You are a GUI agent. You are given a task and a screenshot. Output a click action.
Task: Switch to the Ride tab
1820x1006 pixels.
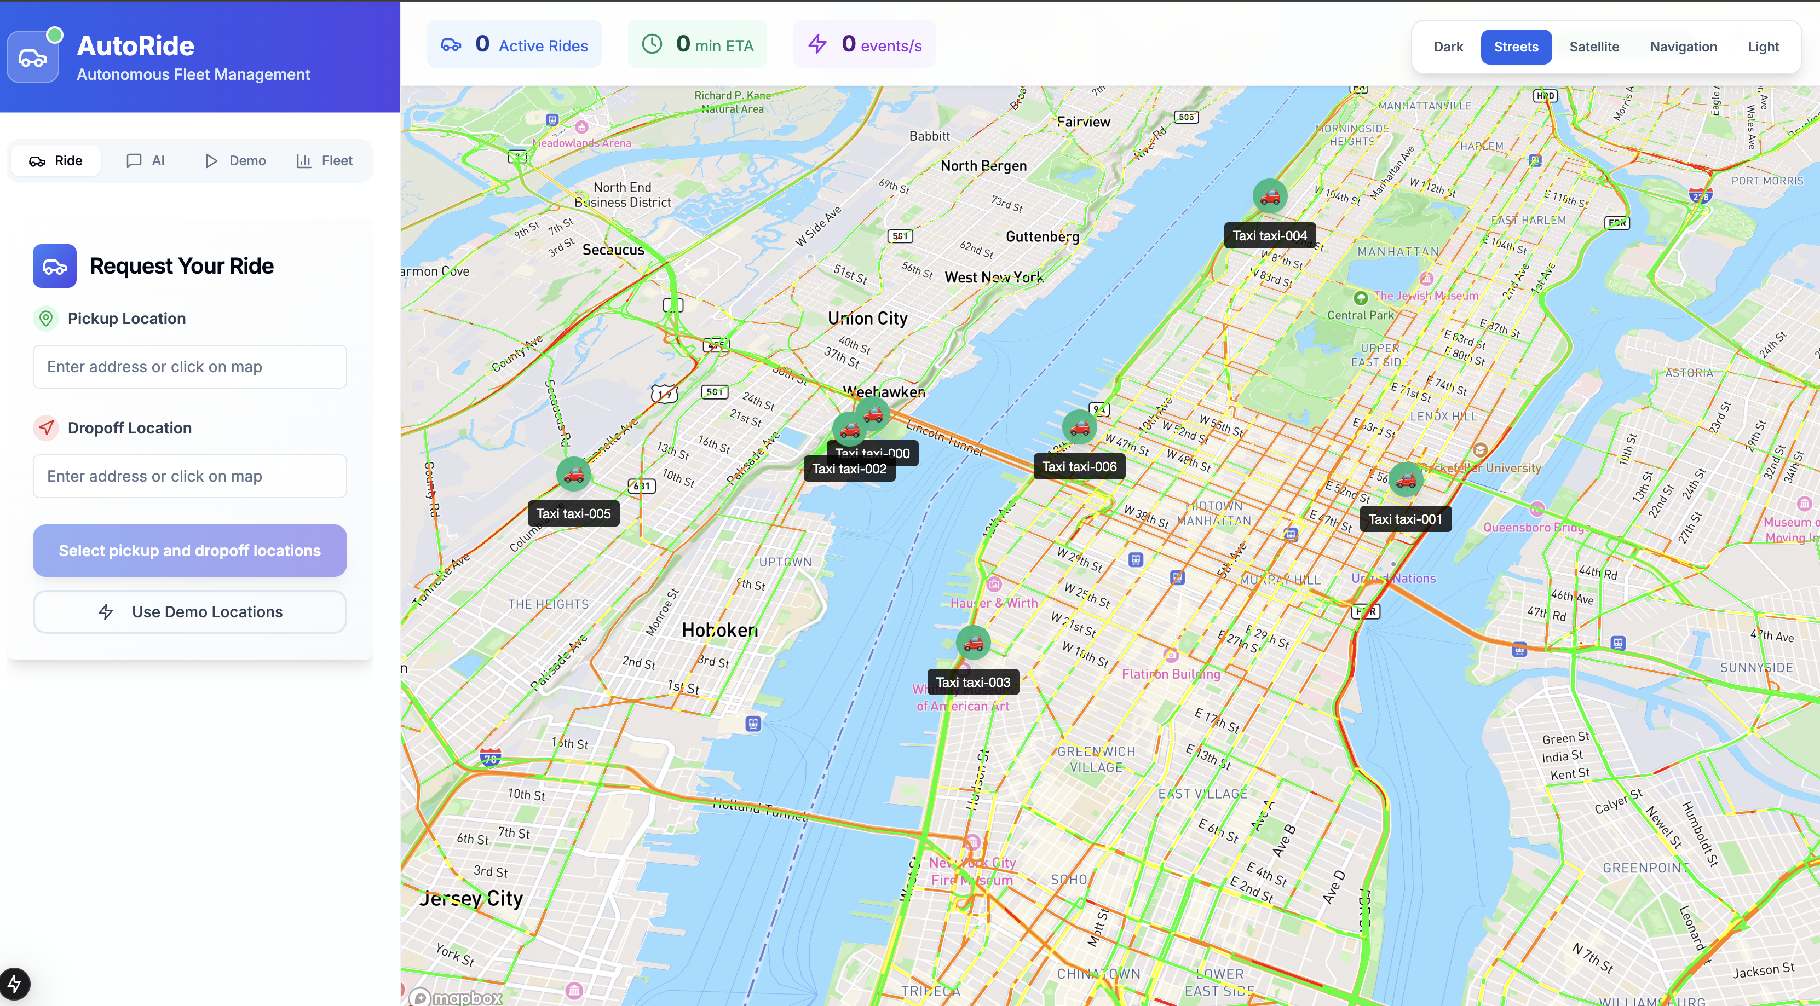pyautogui.click(x=56, y=160)
